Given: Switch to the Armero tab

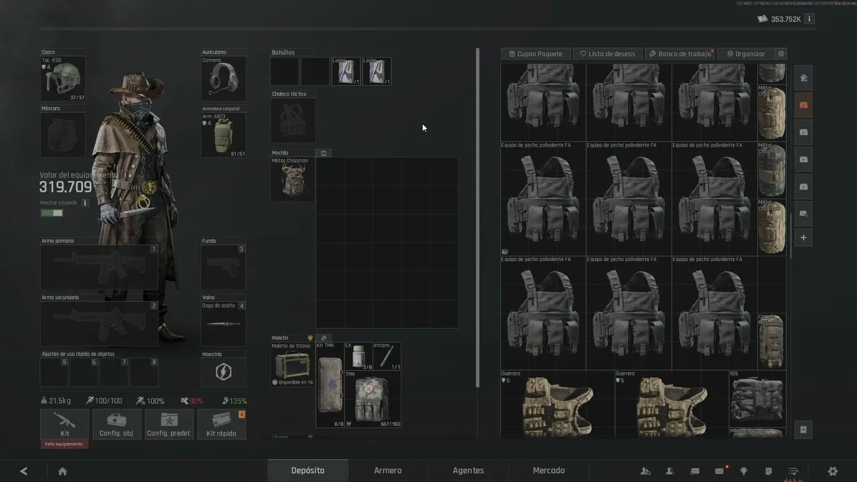Looking at the screenshot, I should click(x=388, y=471).
